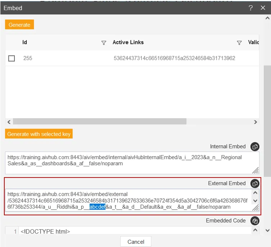Open the Id column filter
The height and width of the screenshot is (247, 271).
pos(104,43)
